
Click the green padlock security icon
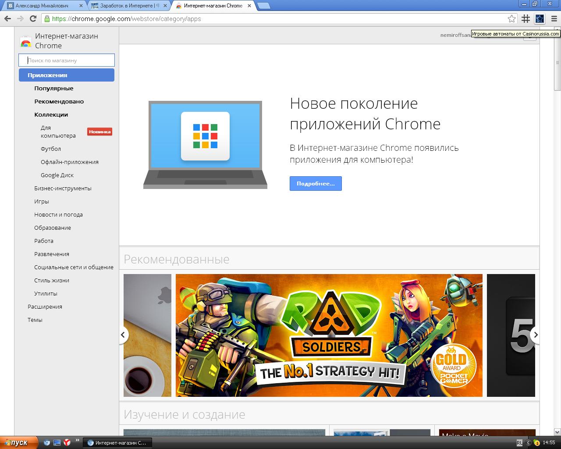pyautogui.click(x=47, y=18)
